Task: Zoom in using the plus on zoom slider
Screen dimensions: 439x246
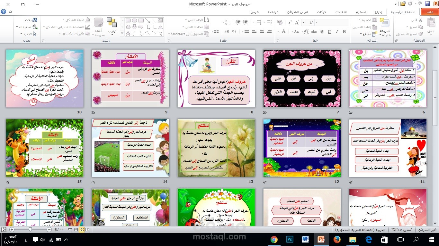Action: (x=12, y=230)
